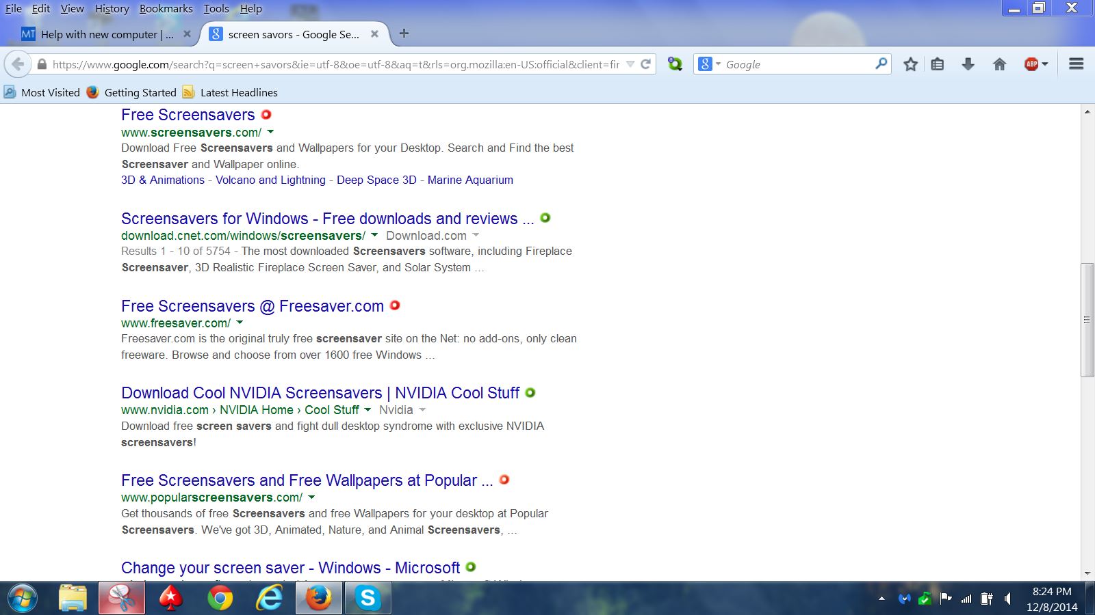The image size is (1095, 615).
Task: Click the green rating icon beside NVIDIA result
Action: [530, 393]
